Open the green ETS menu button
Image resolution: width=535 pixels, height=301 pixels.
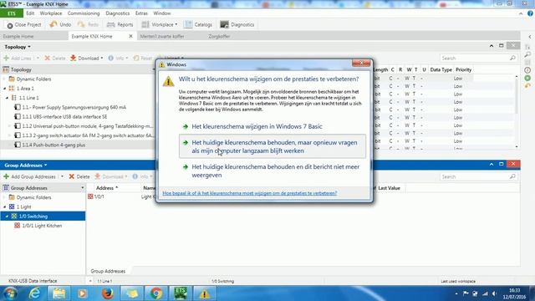[x=12, y=13]
